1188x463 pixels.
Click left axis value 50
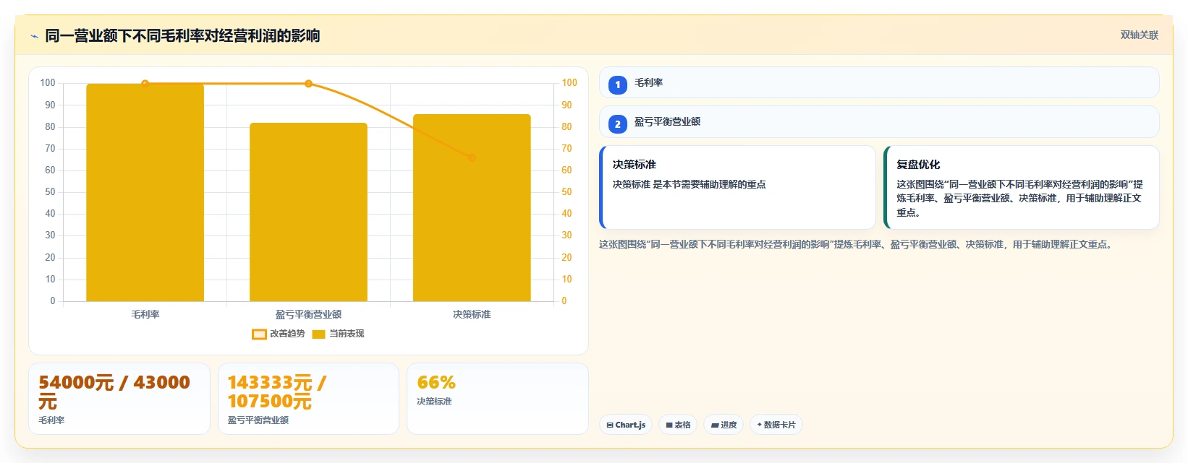[50, 192]
